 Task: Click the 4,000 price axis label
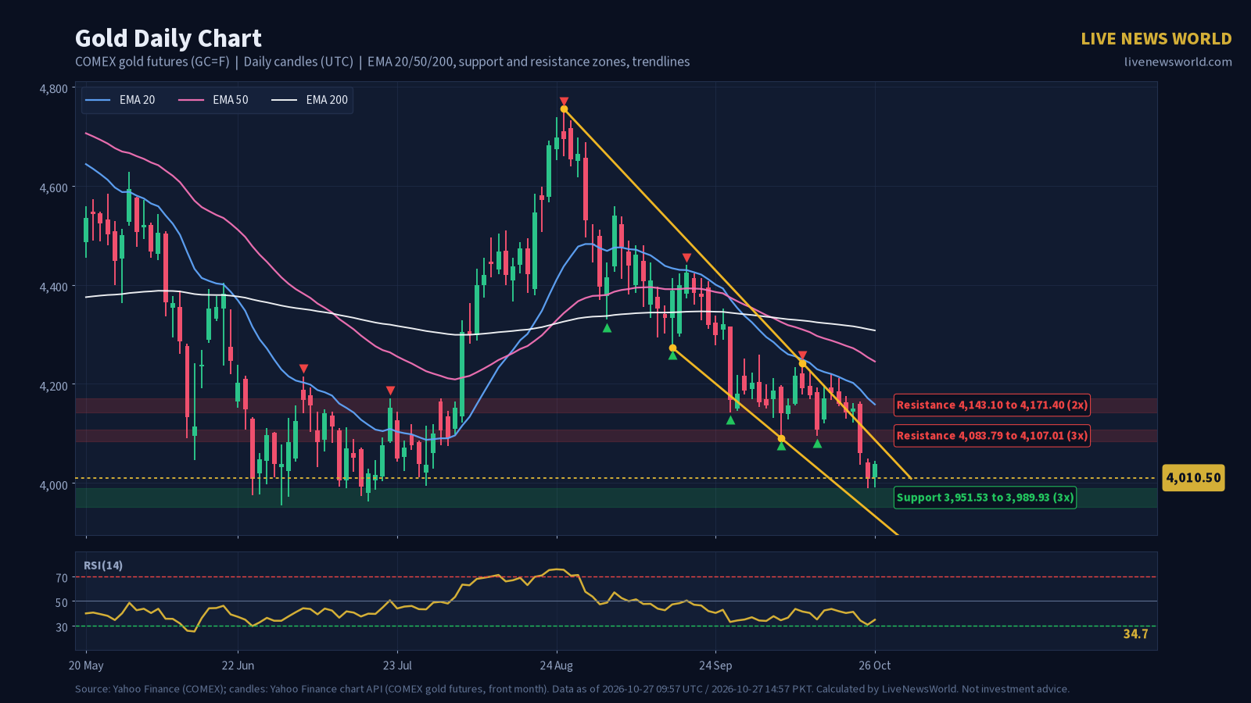click(53, 485)
